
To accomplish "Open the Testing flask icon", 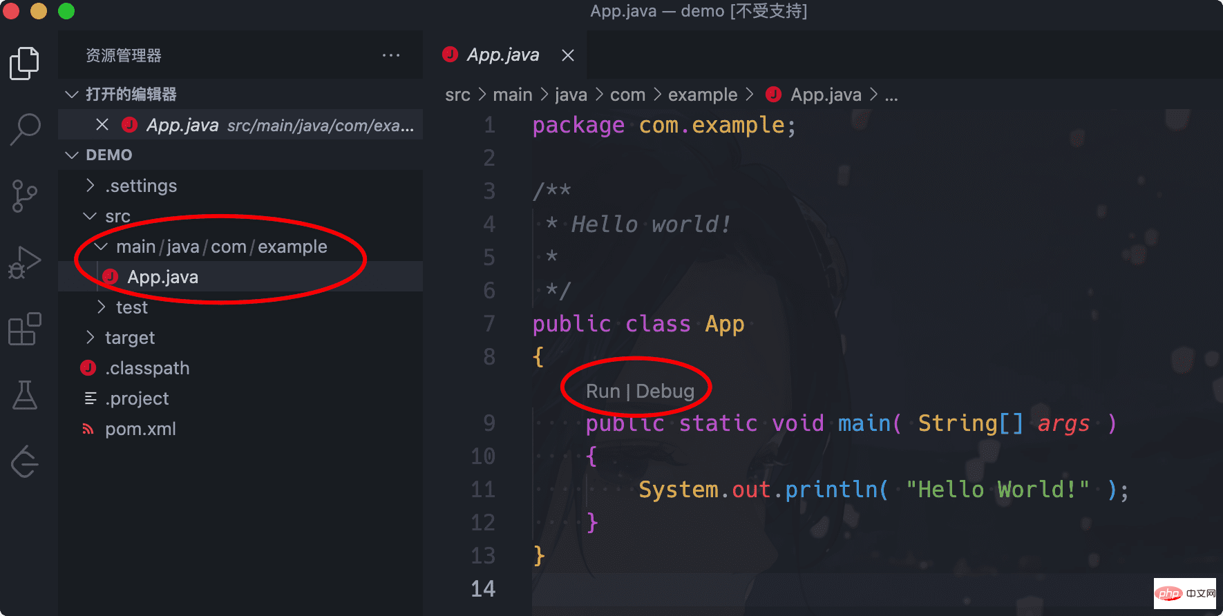I will [25, 396].
